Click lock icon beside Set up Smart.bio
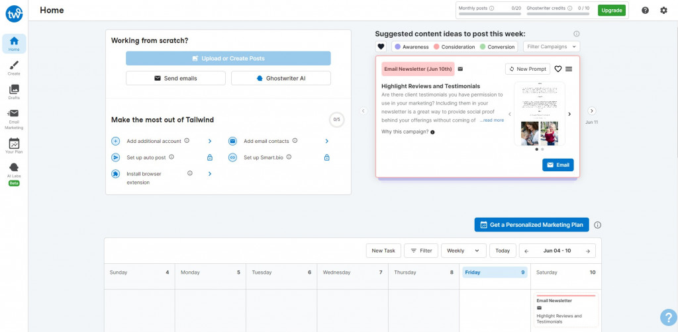This screenshot has height=332, width=678. [x=327, y=157]
